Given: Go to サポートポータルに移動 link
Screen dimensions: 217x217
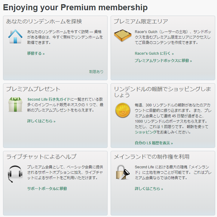Looking at the screenshot, I should point(47,188).
